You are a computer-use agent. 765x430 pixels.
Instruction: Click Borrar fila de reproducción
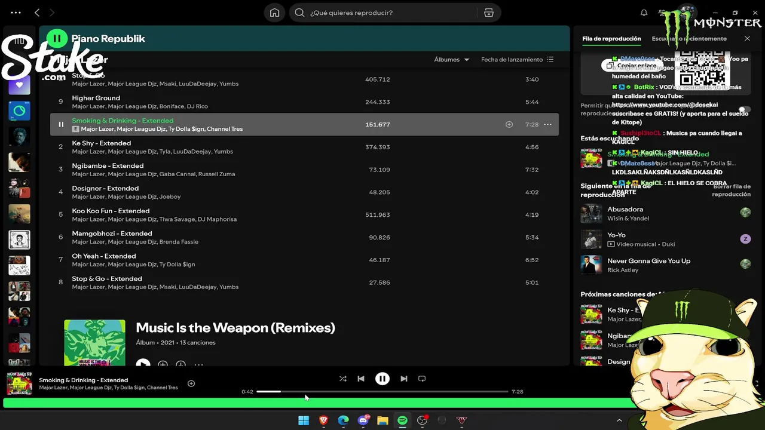pos(731,191)
